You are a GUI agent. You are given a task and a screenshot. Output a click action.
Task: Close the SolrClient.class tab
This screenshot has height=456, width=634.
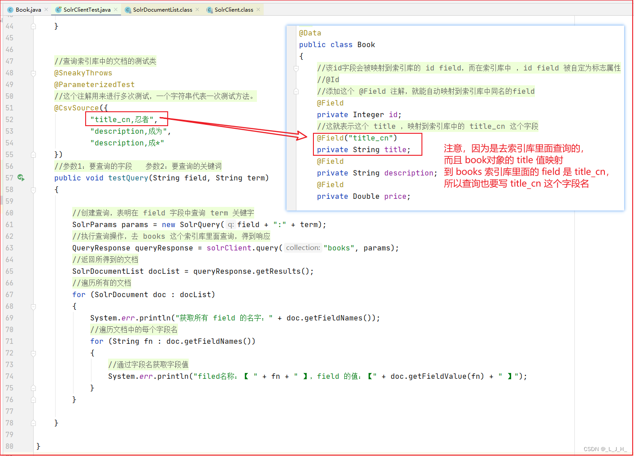pos(258,9)
